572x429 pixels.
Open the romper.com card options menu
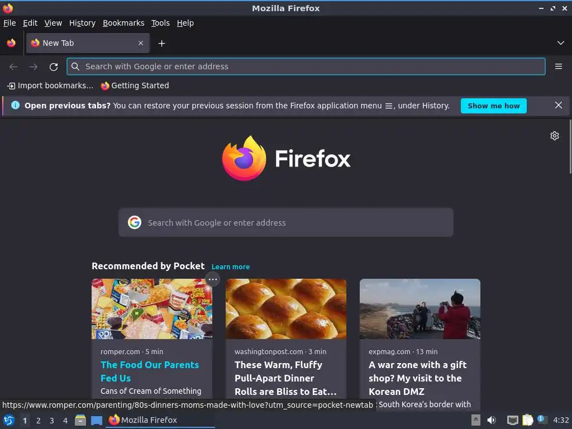[x=213, y=280]
